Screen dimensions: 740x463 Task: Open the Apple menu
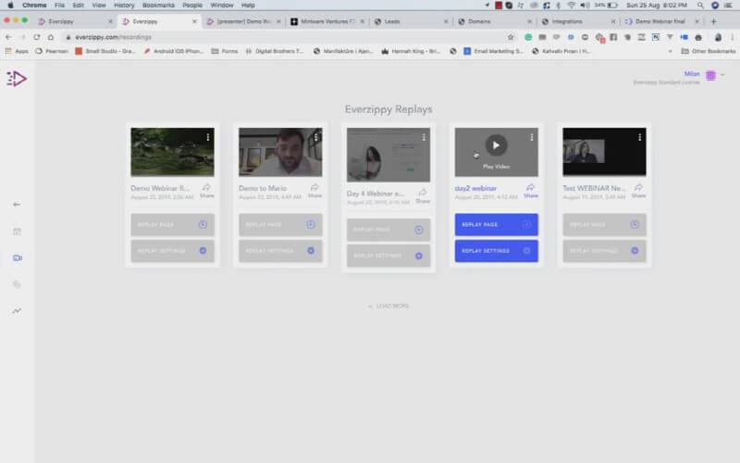[10, 6]
